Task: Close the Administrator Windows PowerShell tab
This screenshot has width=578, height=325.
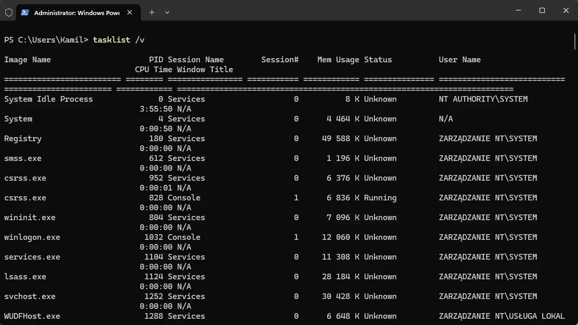Action: [x=130, y=12]
